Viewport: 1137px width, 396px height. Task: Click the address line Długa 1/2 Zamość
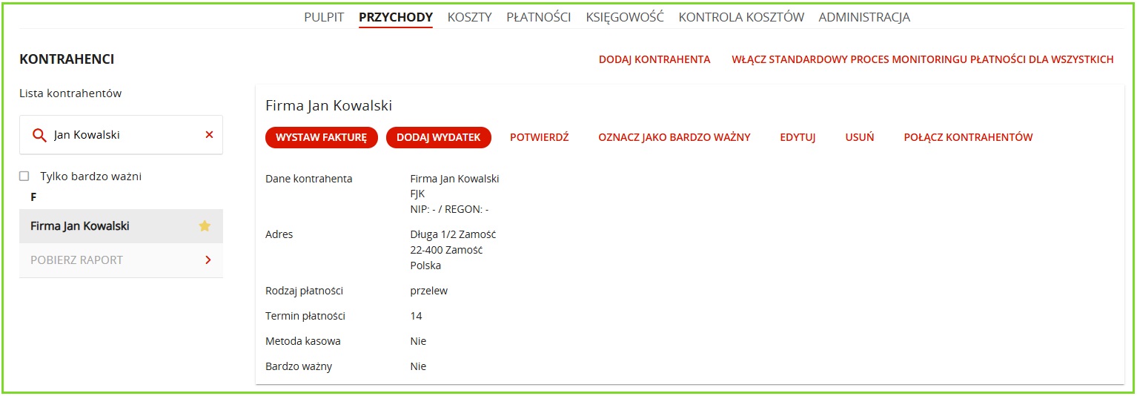(x=453, y=234)
